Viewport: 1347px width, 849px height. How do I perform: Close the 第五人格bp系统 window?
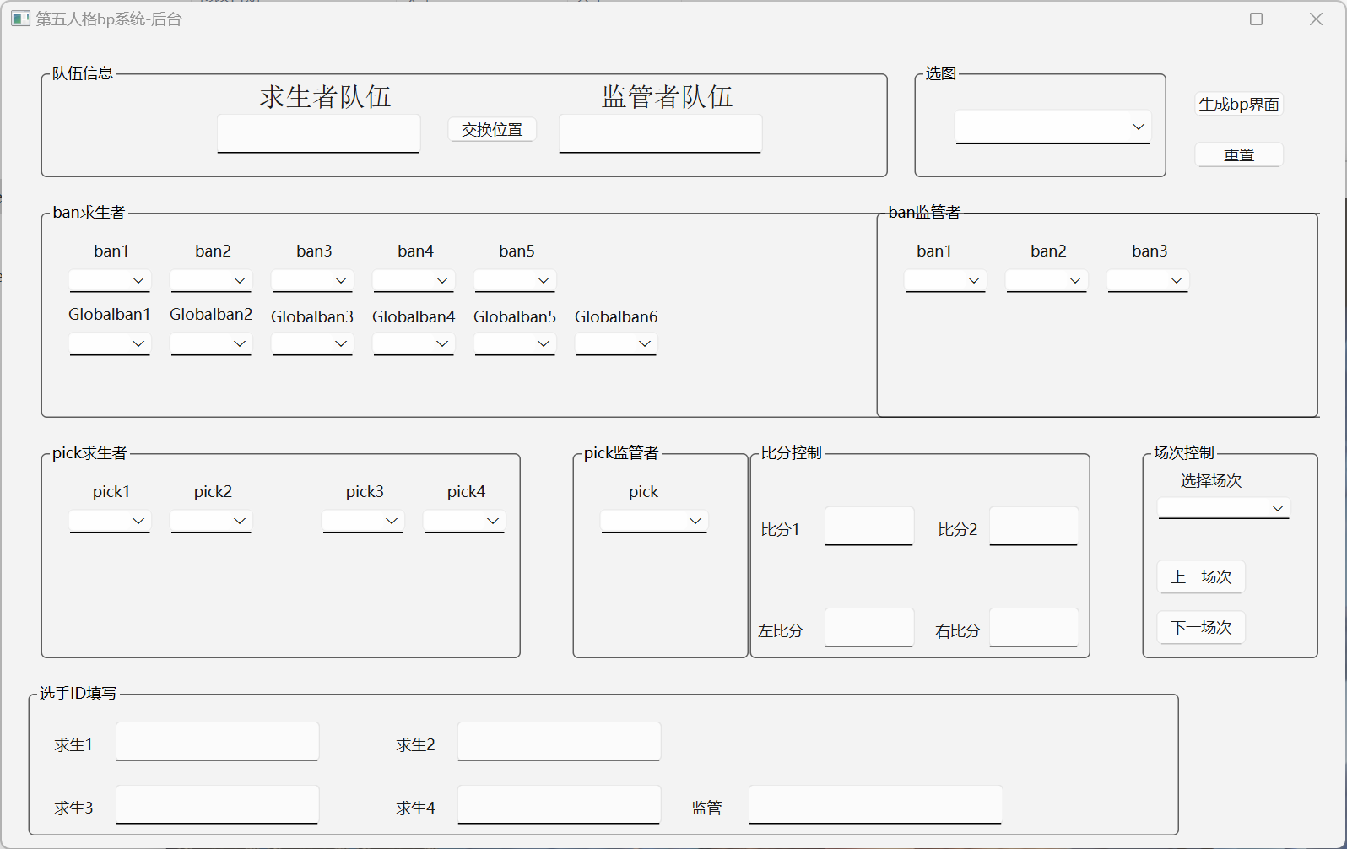(1316, 19)
